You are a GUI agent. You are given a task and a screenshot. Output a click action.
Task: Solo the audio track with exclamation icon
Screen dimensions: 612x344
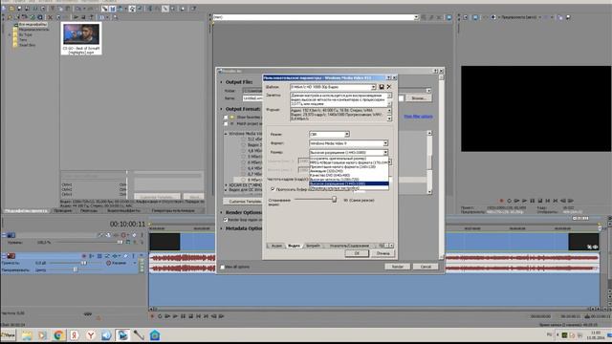pyautogui.click(x=133, y=256)
